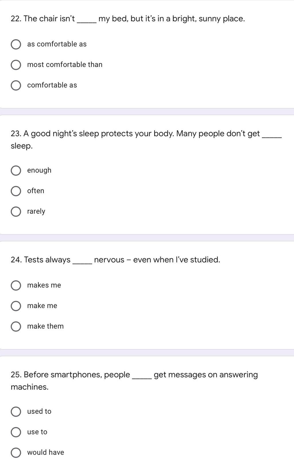Select 'used to' for question 25
The width and height of the screenshot is (294, 474).
[x=16, y=411]
